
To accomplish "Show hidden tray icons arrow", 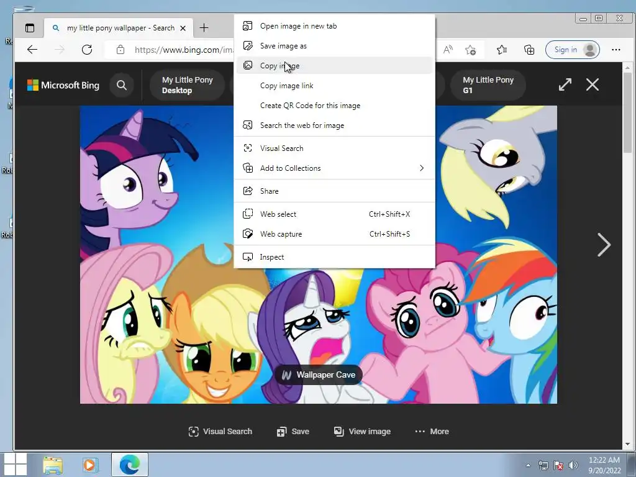I will [x=528, y=465].
